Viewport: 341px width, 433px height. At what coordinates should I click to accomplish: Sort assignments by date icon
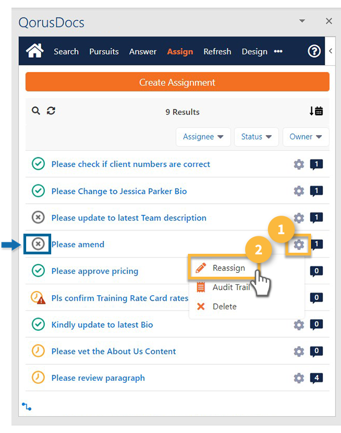[316, 111]
